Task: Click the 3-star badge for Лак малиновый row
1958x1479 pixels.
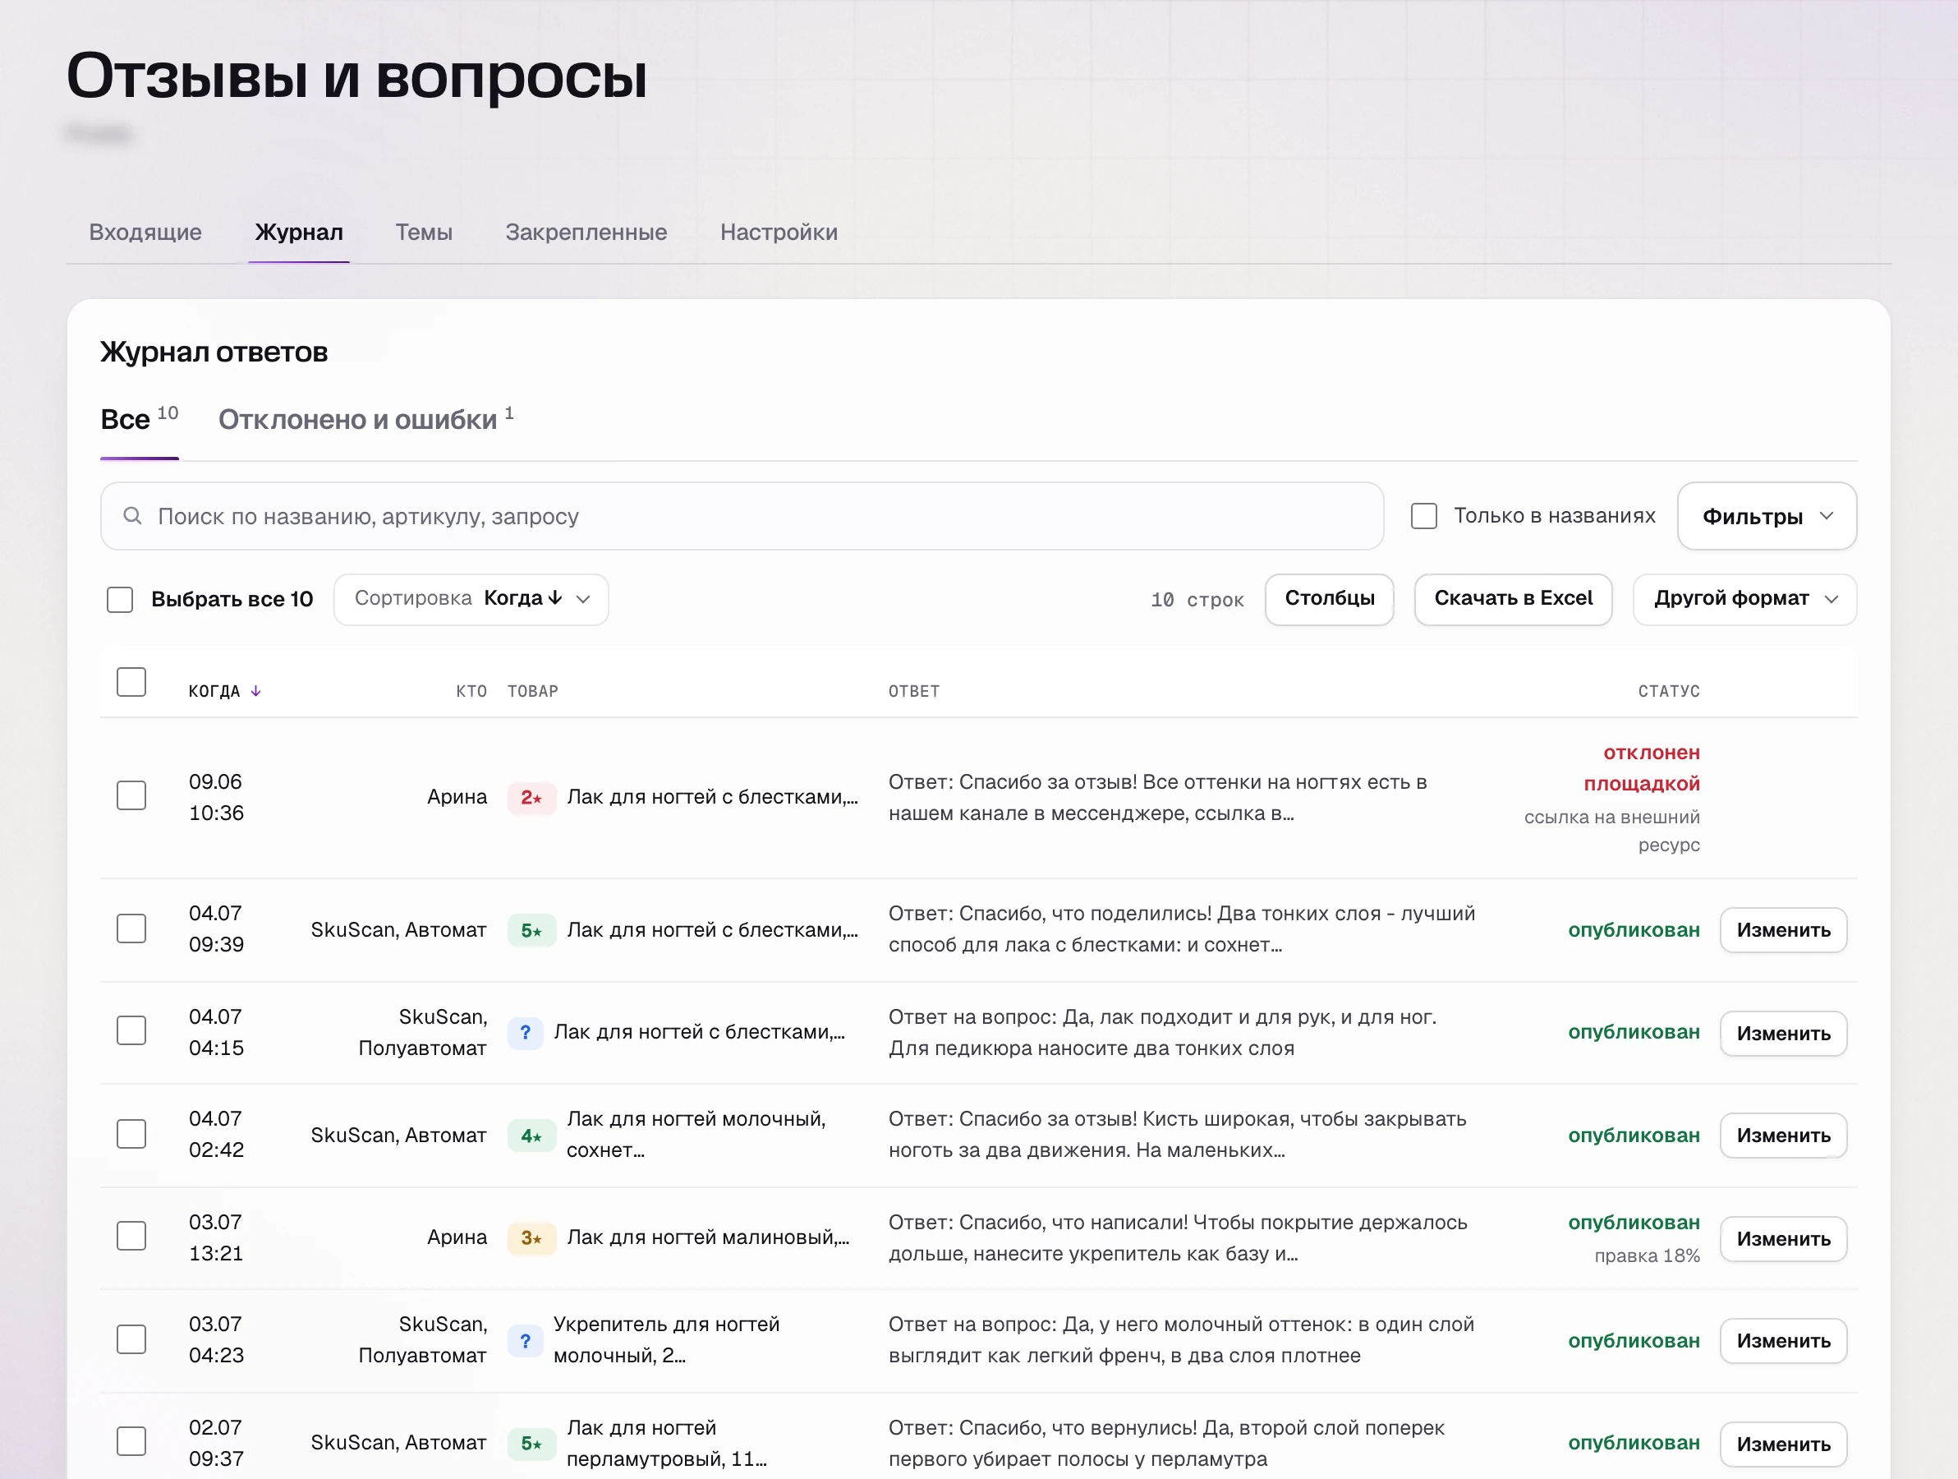Action: pyautogui.click(x=531, y=1238)
